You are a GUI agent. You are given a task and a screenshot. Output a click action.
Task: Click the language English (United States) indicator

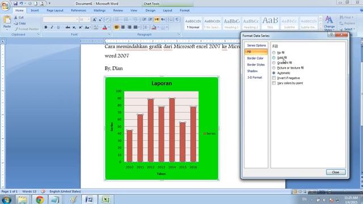point(65,192)
